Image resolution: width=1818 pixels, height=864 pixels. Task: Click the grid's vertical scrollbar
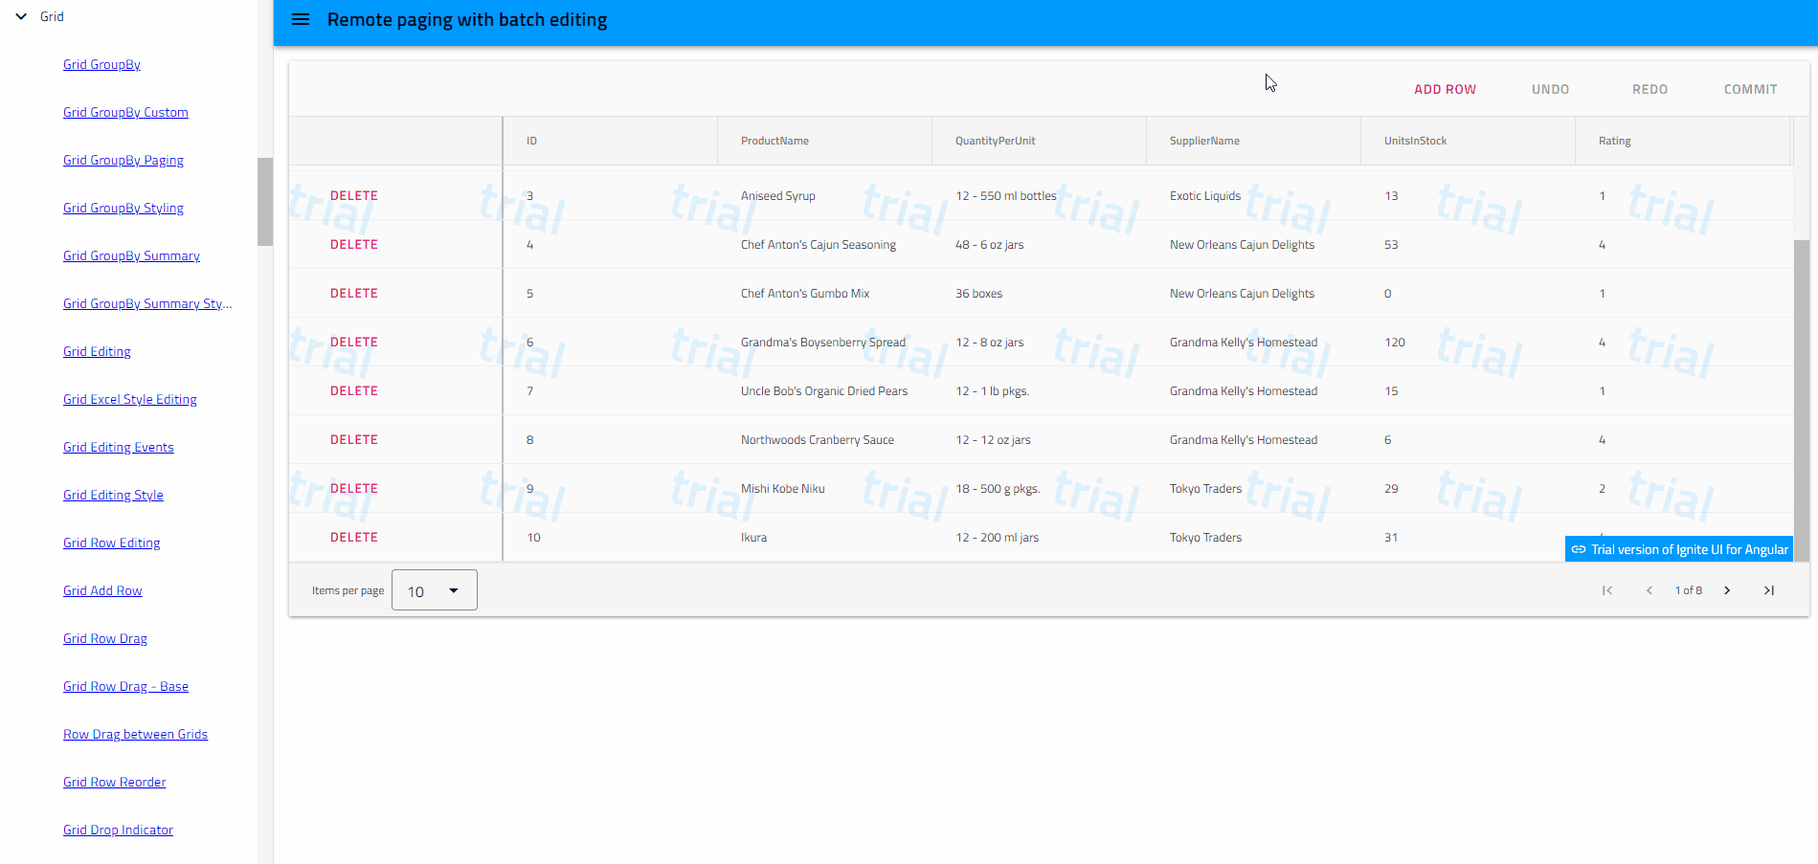1804,402
